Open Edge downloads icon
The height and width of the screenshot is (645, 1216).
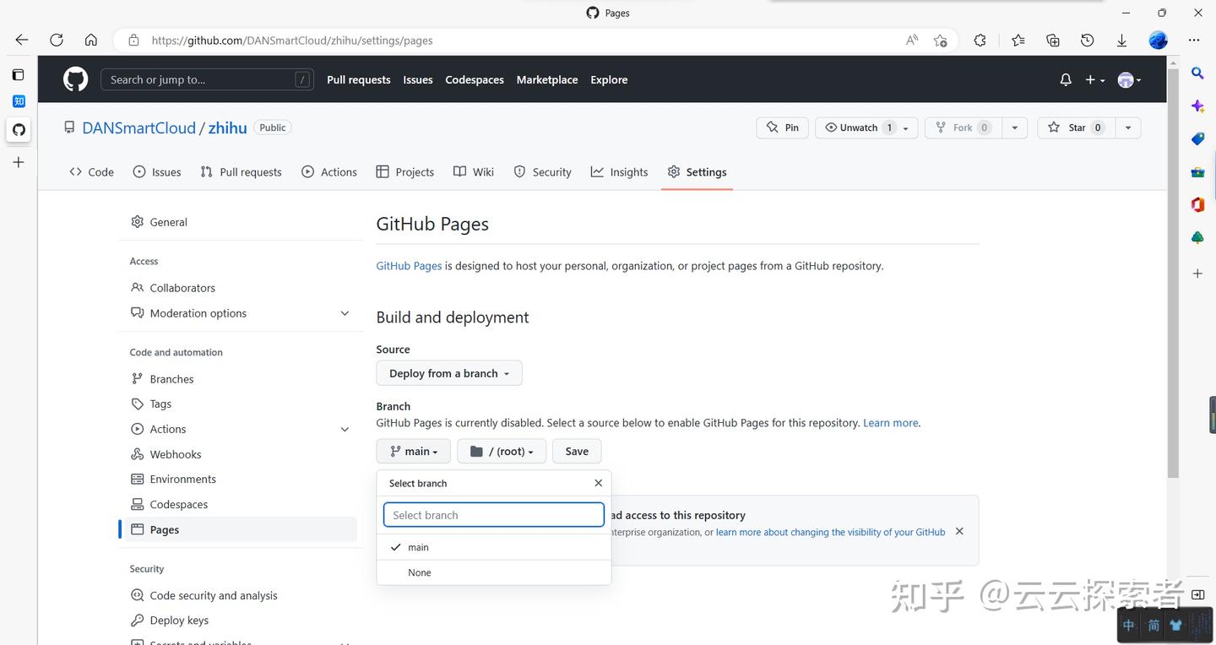point(1121,40)
